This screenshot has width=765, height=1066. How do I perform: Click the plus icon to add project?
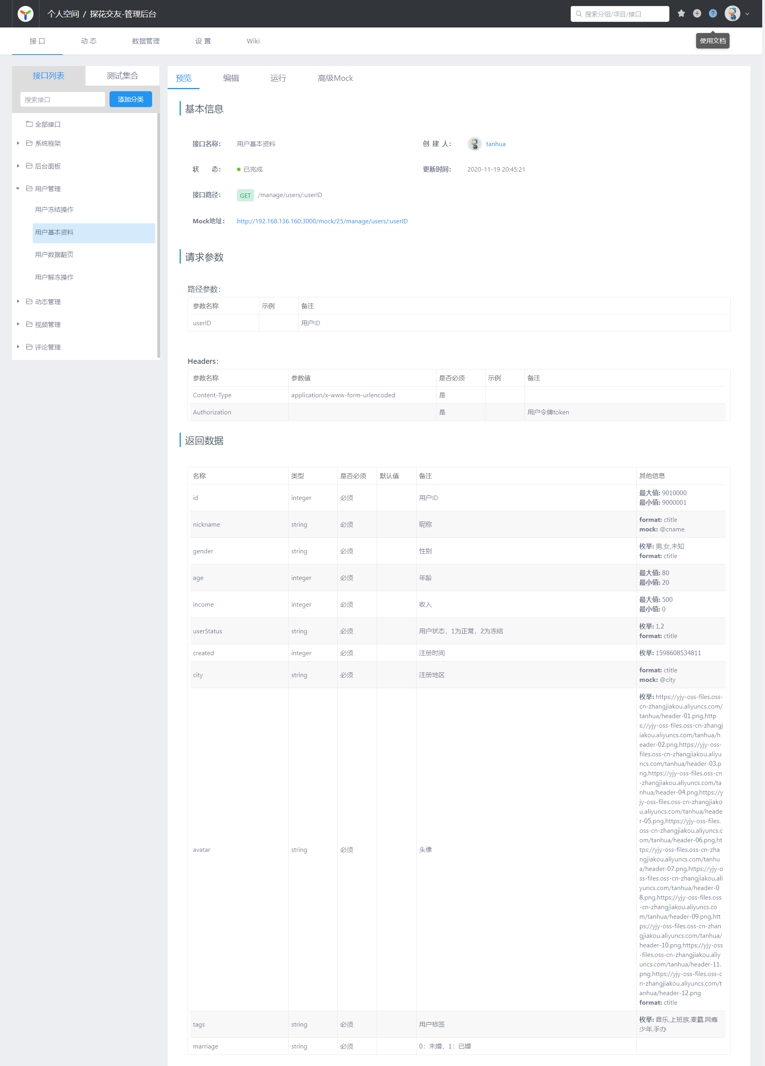697,14
